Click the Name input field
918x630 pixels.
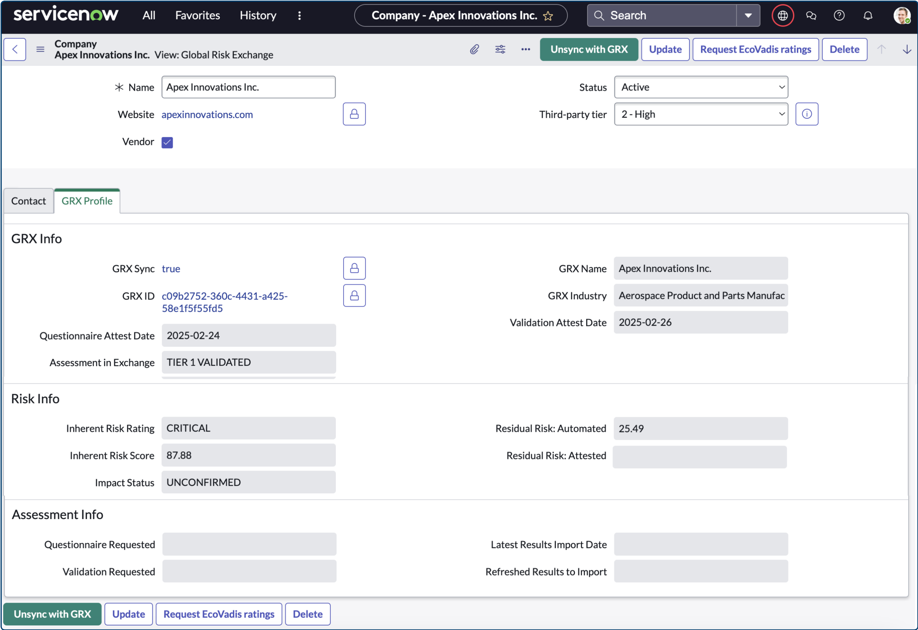pos(248,87)
